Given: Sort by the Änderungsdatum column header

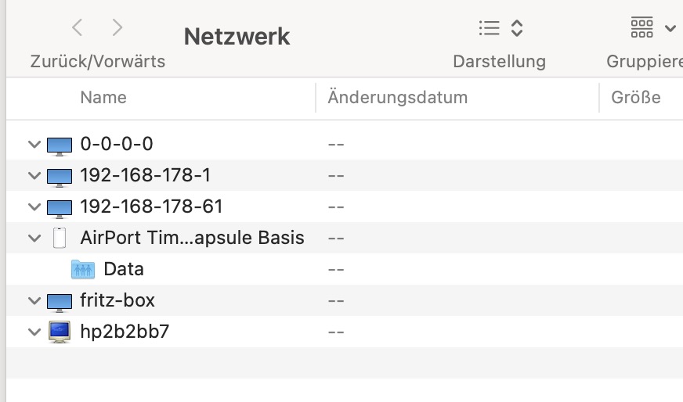Looking at the screenshot, I should tap(398, 98).
